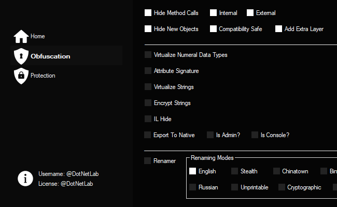The image size is (337, 207).
Task: Open the Home menu item
Action: 37,37
